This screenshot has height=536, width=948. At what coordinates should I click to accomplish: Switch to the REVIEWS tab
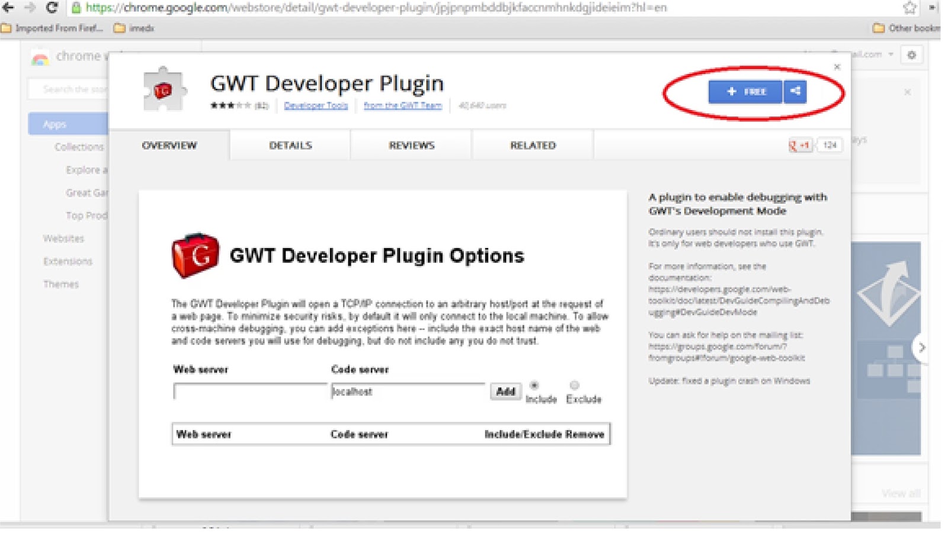coord(412,145)
